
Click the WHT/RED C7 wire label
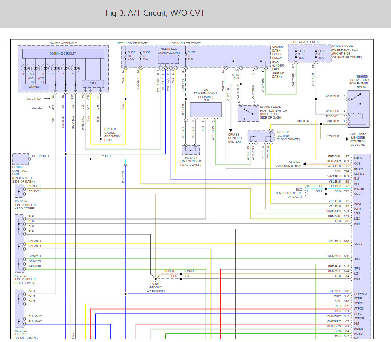[338, 322]
